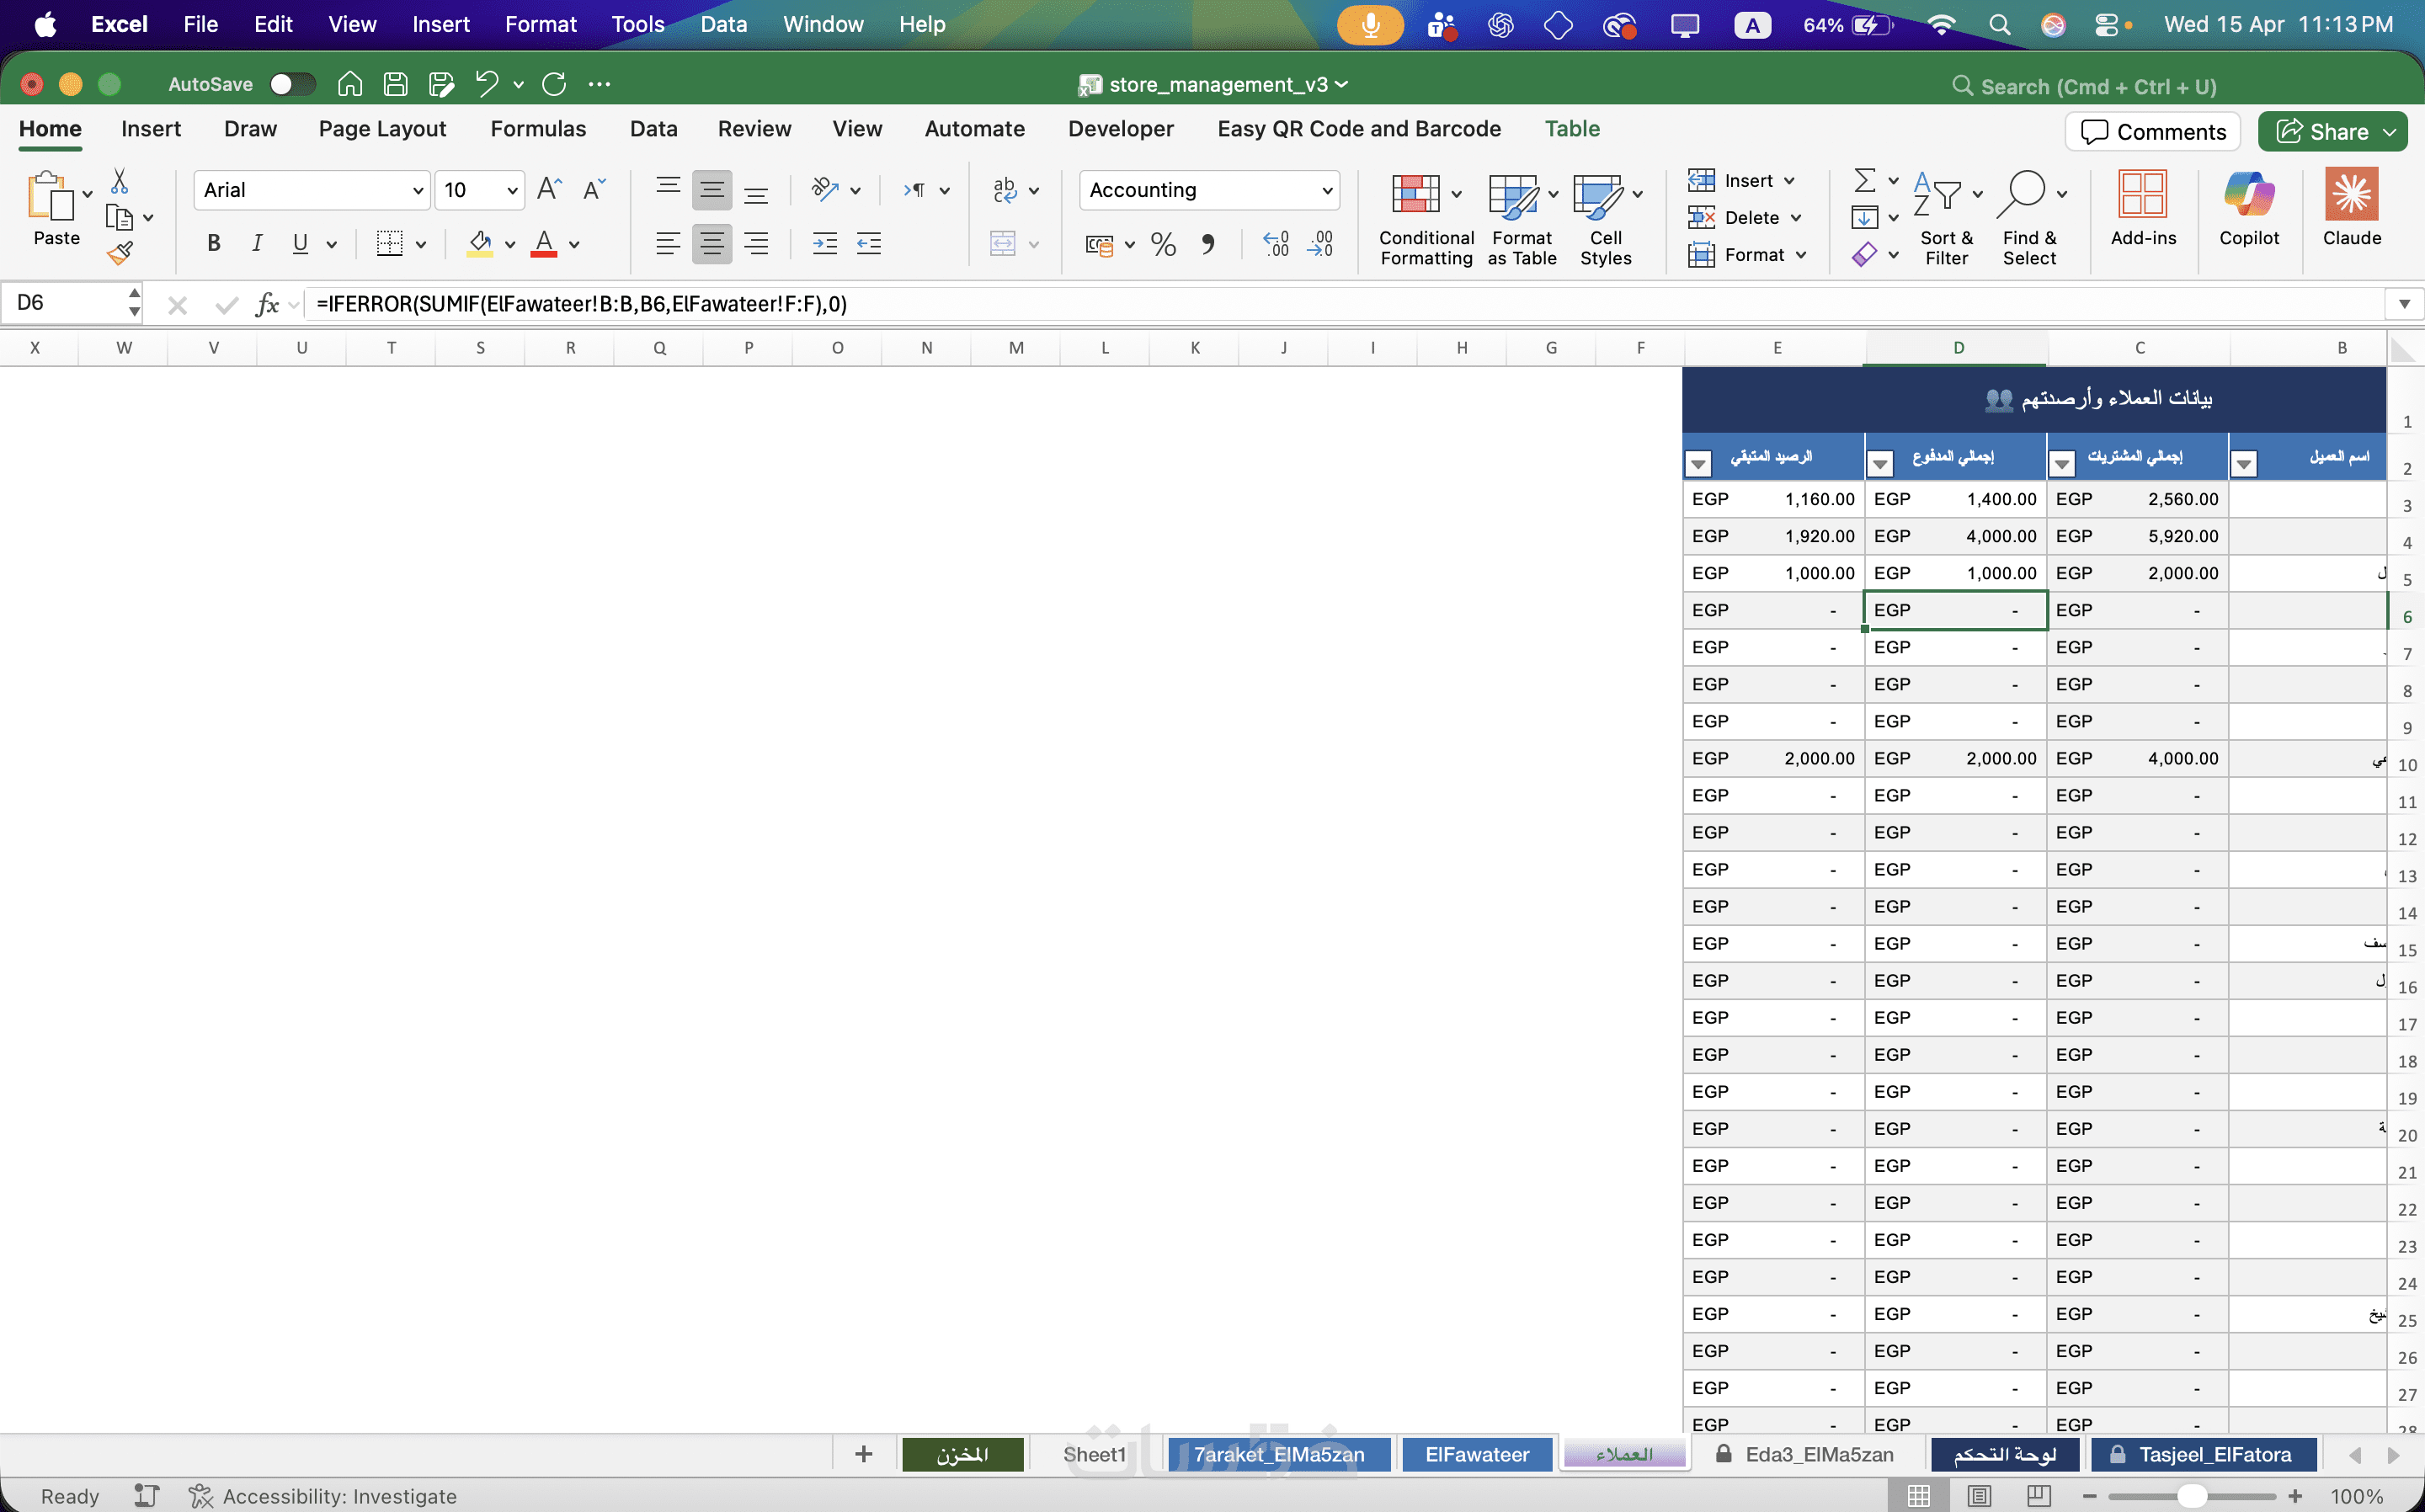
Task: Click the Cut scissors icon
Action: tap(119, 181)
